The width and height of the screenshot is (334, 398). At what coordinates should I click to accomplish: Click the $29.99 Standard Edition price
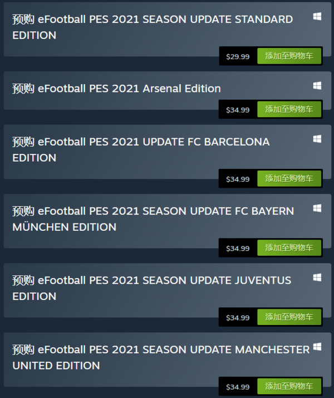click(238, 56)
